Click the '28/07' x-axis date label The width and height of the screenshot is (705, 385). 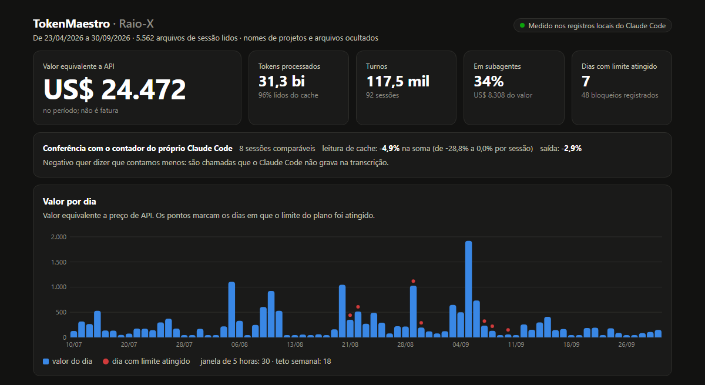[x=184, y=345]
